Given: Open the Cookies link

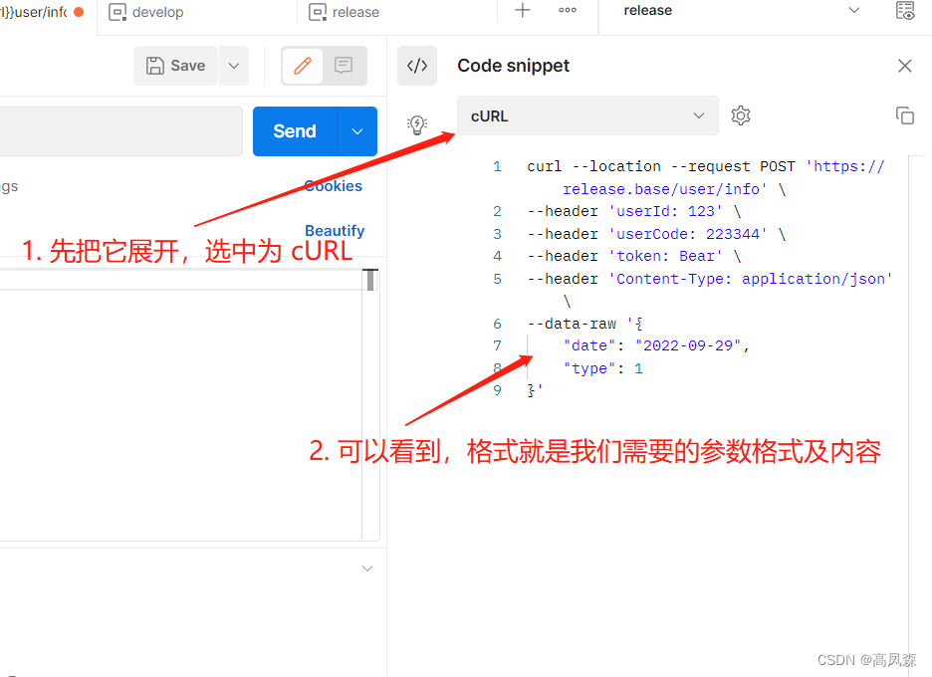Looking at the screenshot, I should coord(334,186).
